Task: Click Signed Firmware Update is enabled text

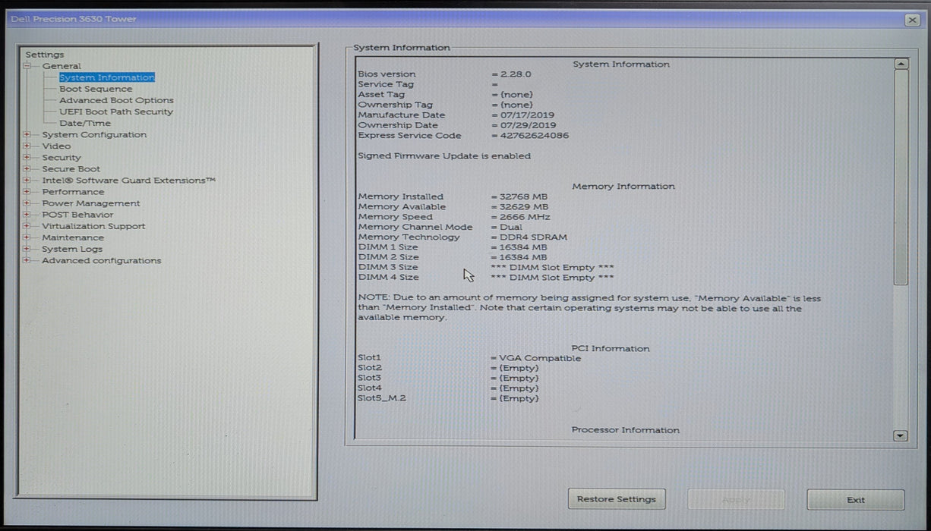Action: 444,156
